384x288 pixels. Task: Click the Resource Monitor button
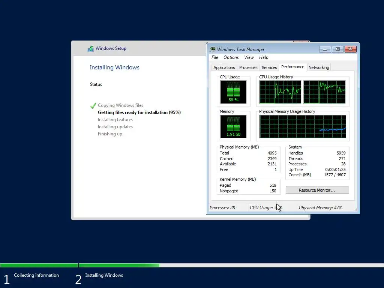(x=317, y=190)
